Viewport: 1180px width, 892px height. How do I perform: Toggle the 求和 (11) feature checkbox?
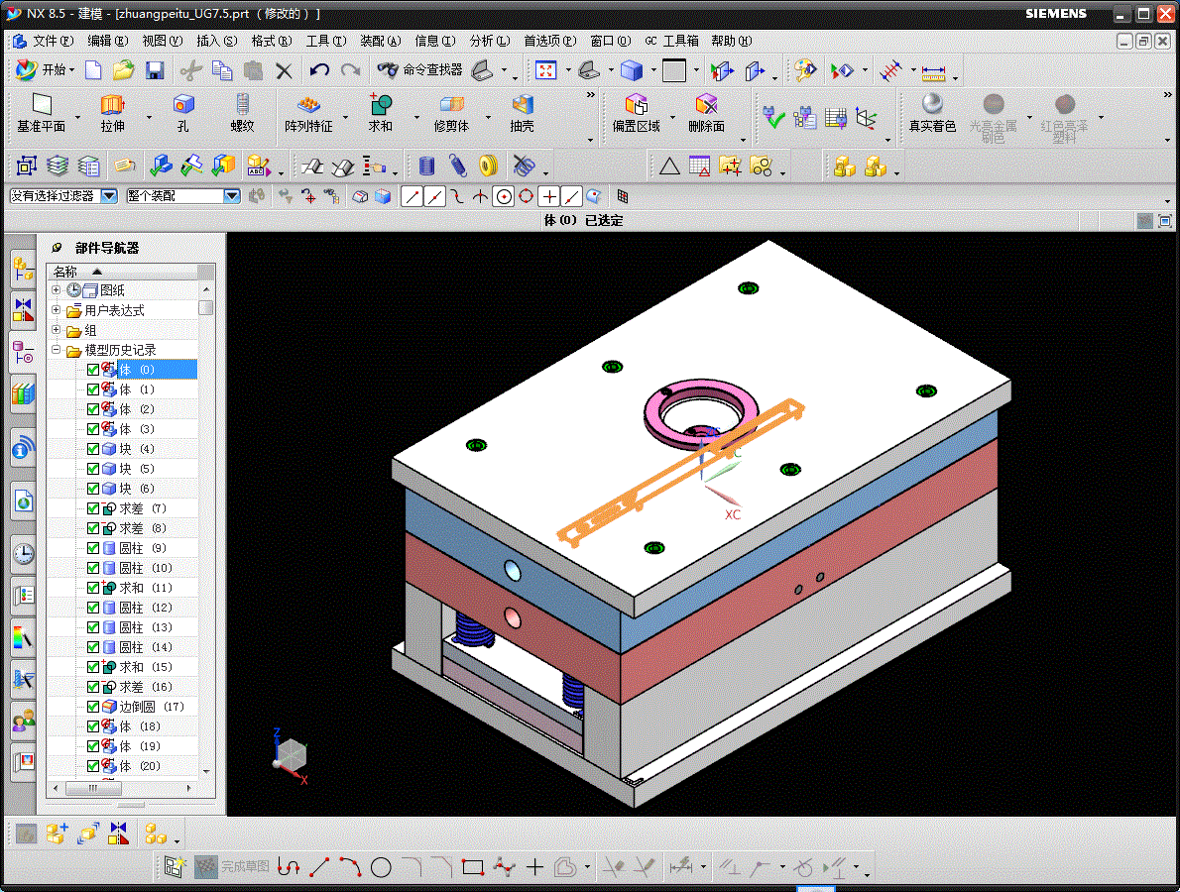93,588
